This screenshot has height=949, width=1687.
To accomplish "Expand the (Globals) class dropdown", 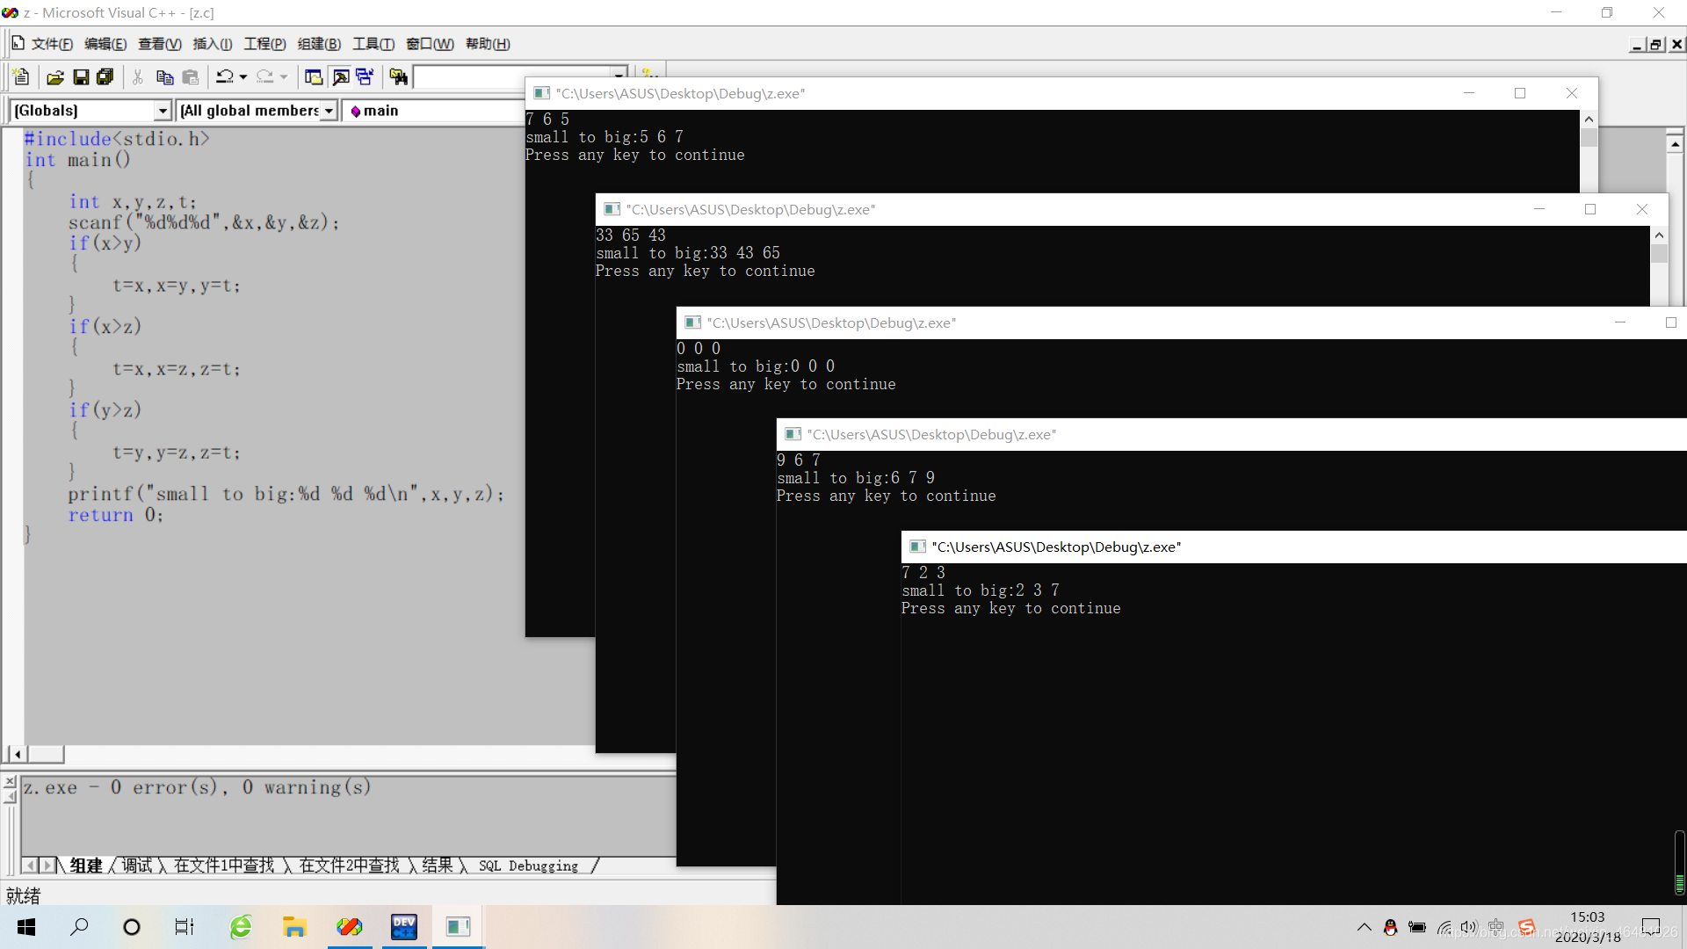I will point(162,111).
